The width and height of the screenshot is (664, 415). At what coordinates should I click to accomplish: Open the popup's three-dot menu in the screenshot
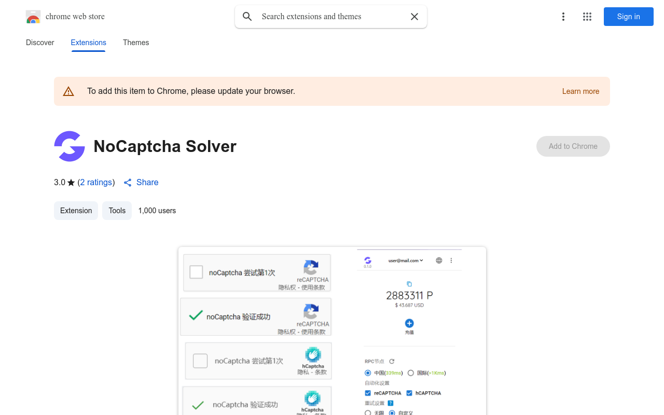(451, 260)
